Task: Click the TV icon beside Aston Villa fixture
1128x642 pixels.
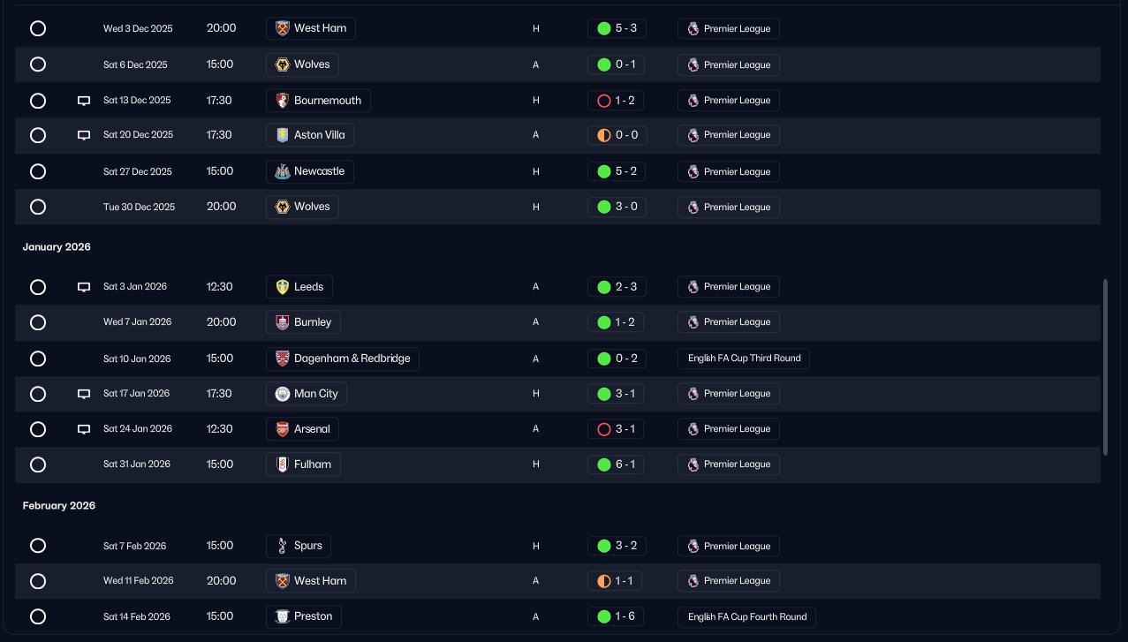Action: 84,135
